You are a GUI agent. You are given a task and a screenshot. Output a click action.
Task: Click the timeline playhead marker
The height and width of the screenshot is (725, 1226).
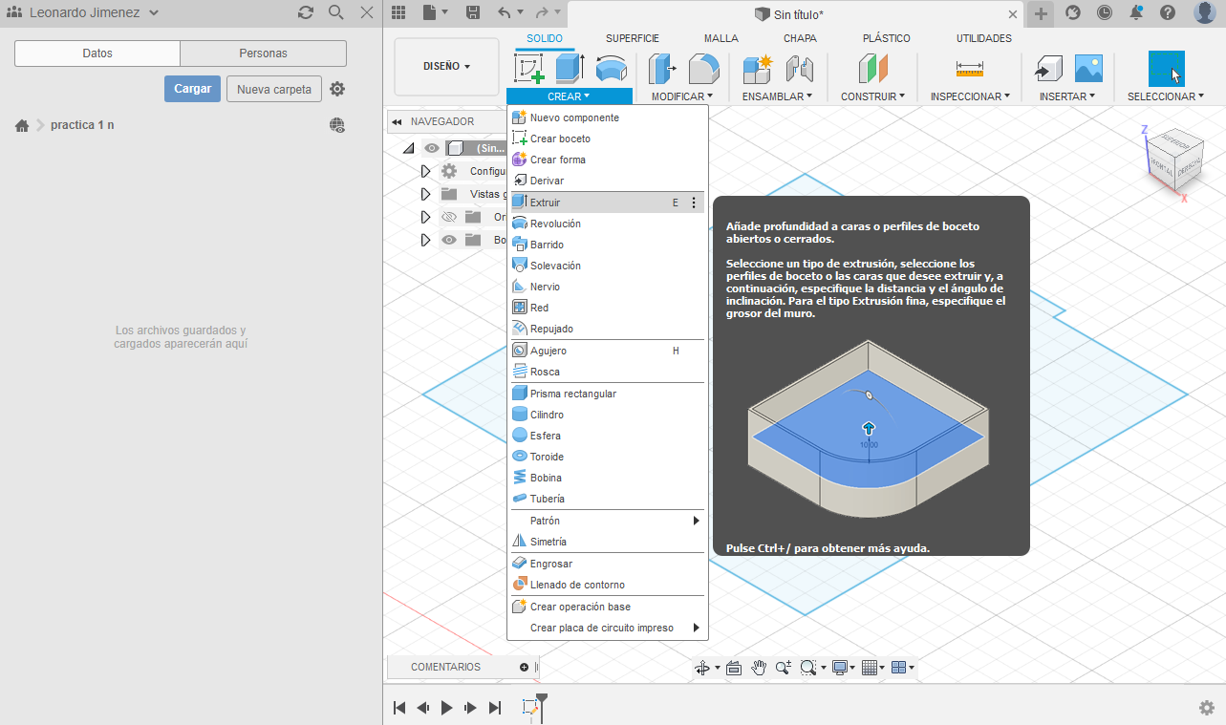click(542, 700)
